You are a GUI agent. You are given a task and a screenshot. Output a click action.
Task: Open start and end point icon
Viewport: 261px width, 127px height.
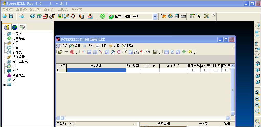coord(52,16)
